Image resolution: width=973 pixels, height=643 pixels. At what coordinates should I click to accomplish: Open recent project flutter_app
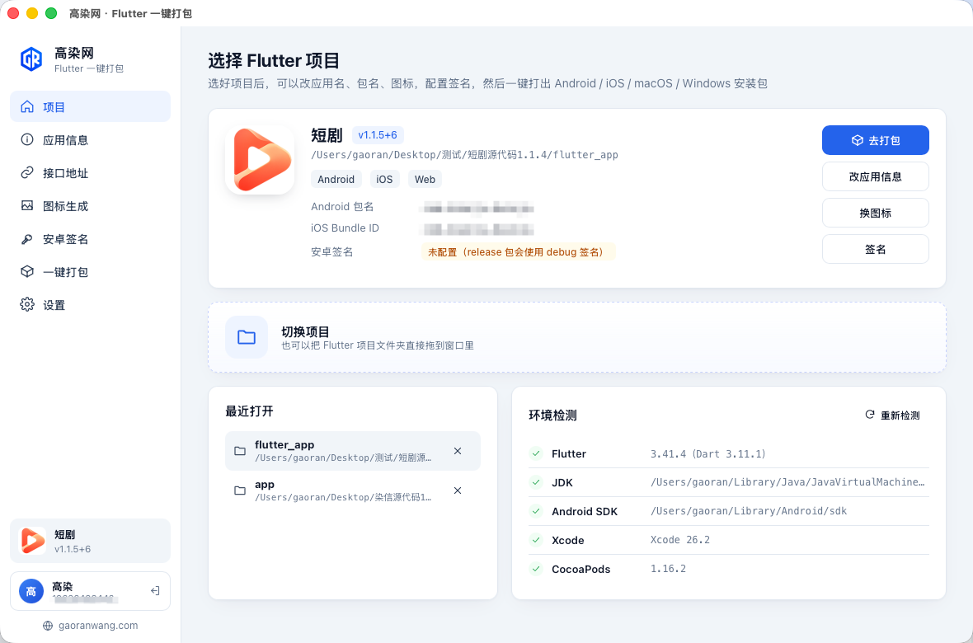point(352,451)
